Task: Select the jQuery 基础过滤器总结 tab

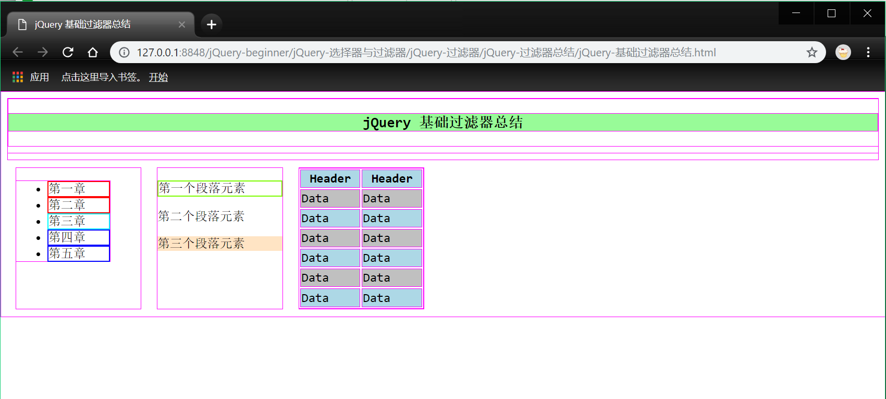Action: [94, 25]
